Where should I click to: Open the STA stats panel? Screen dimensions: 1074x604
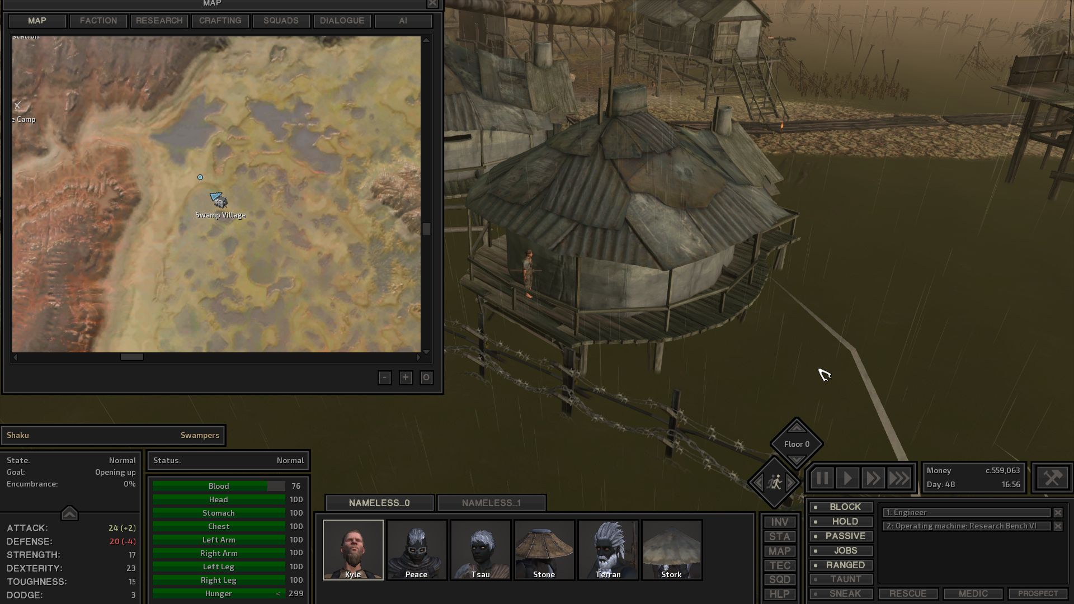pos(780,536)
